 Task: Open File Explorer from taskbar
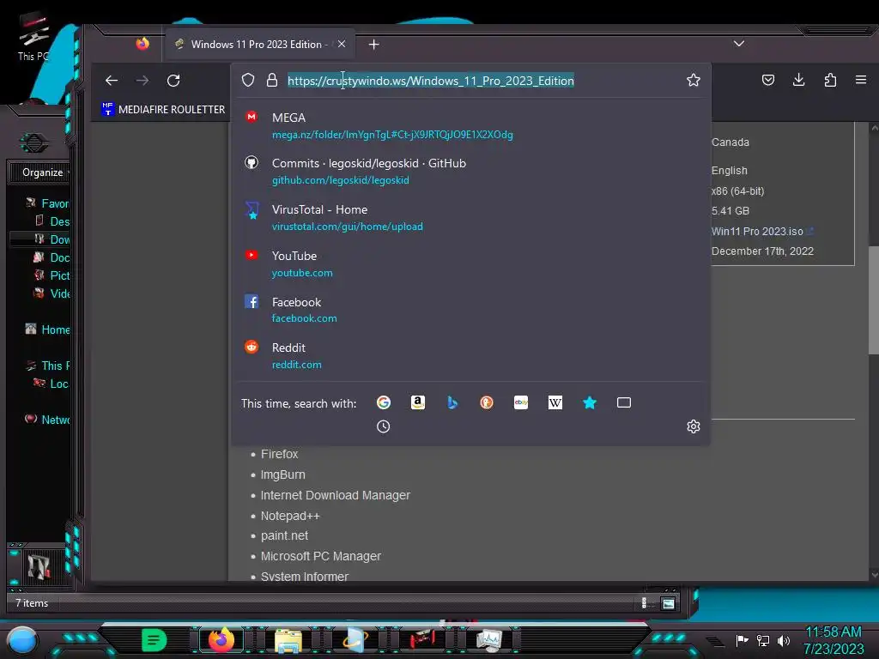coord(288,640)
